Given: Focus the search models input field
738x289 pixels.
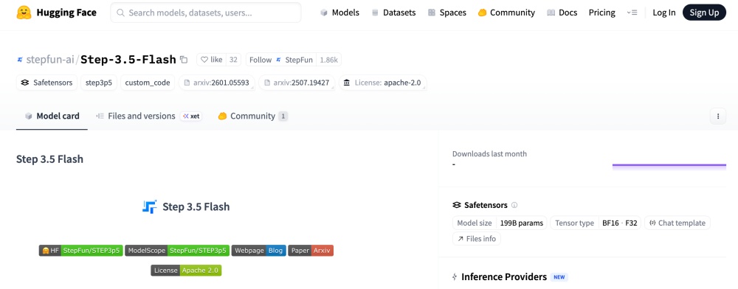Looking at the screenshot, I should pyautogui.click(x=206, y=13).
